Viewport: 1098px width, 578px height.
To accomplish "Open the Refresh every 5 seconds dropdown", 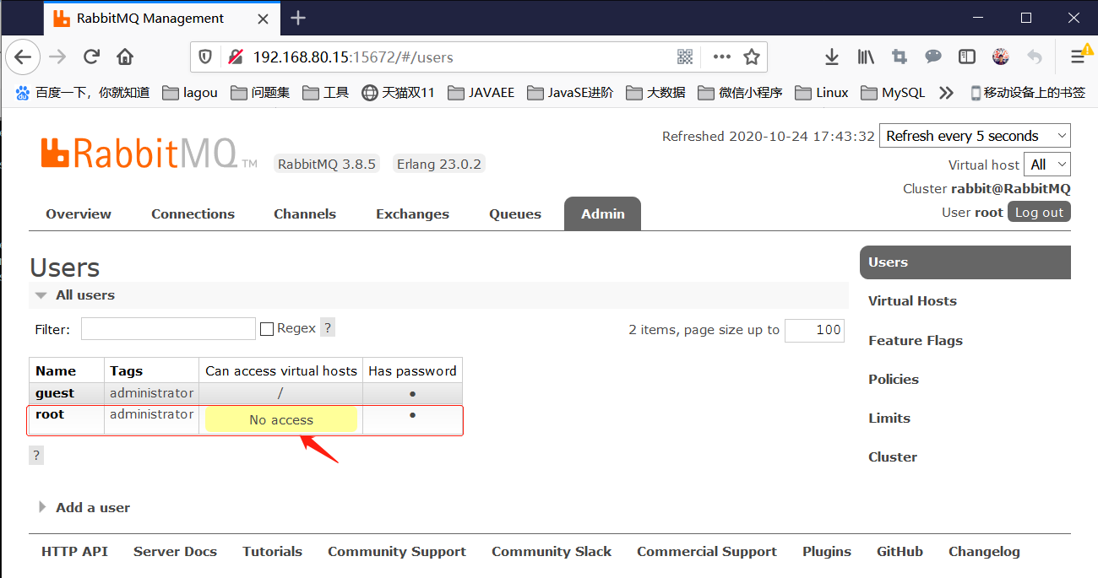I will click(974, 135).
